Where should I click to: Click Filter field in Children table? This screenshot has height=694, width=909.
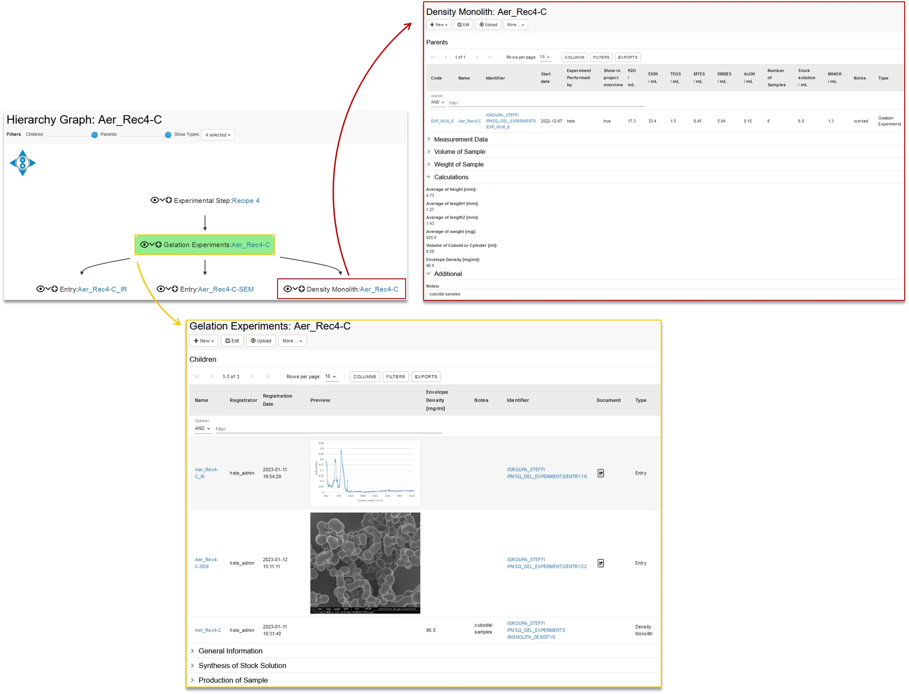coord(328,429)
